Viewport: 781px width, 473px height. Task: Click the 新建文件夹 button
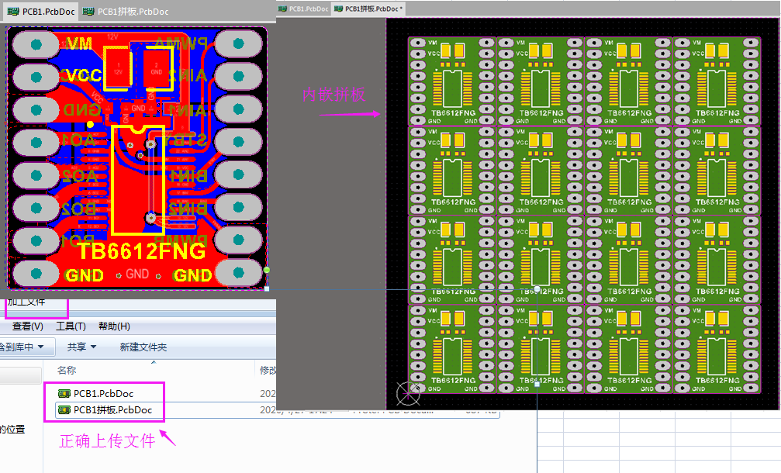point(143,347)
